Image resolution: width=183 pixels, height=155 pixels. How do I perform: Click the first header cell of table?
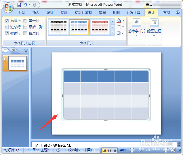pos(72,76)
